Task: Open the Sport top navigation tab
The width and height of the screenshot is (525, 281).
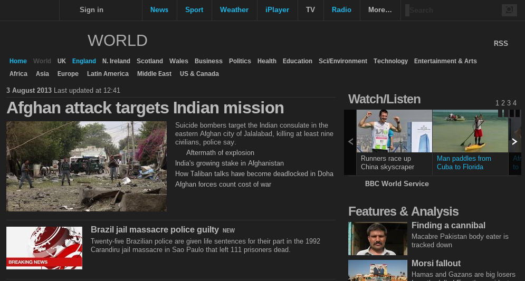Action: point(194,9)
